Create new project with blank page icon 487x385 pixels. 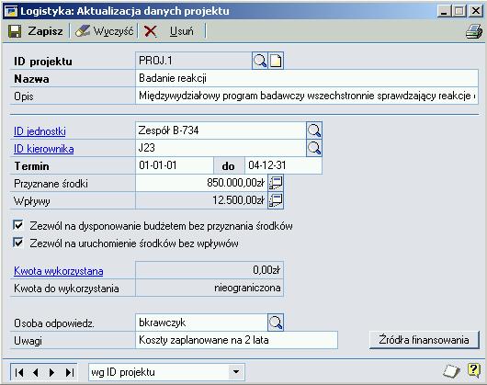[276, 61]
